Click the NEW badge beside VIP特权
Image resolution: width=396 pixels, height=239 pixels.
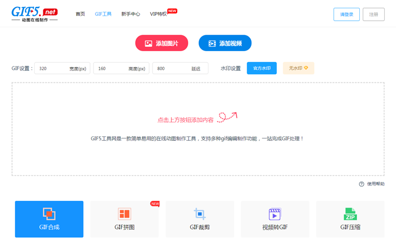coord(172,11)
